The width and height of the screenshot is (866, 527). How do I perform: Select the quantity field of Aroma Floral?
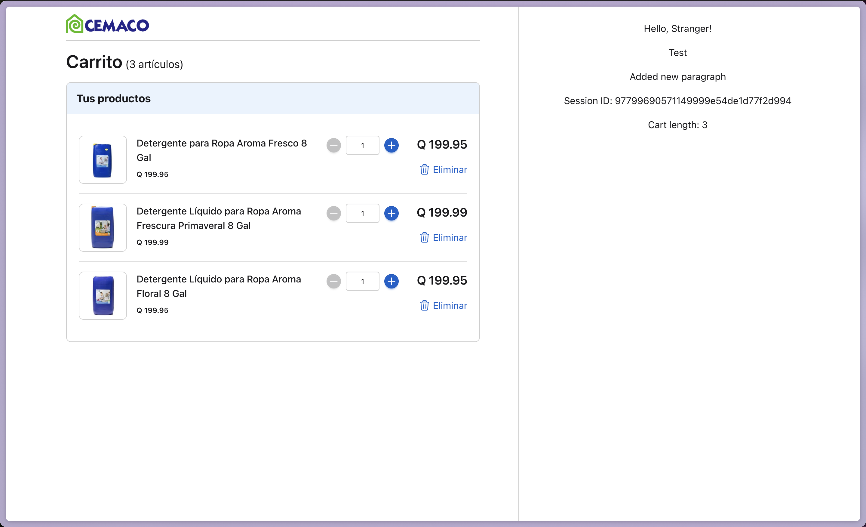pos(362,281)
